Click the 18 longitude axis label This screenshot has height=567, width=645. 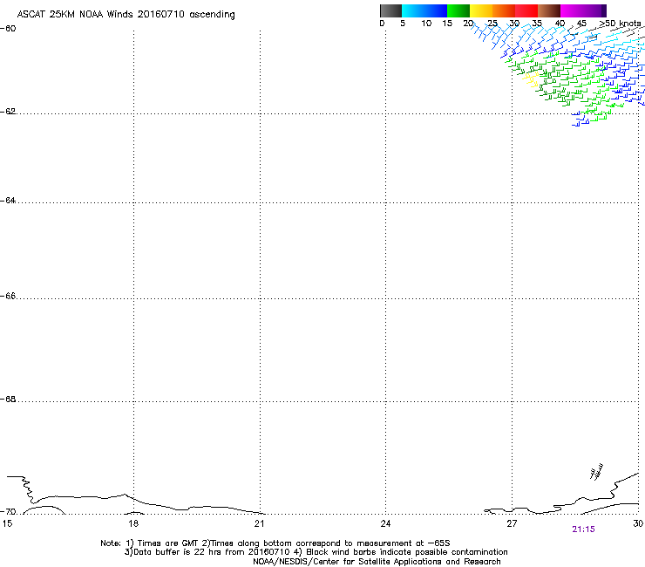(133, 523)
